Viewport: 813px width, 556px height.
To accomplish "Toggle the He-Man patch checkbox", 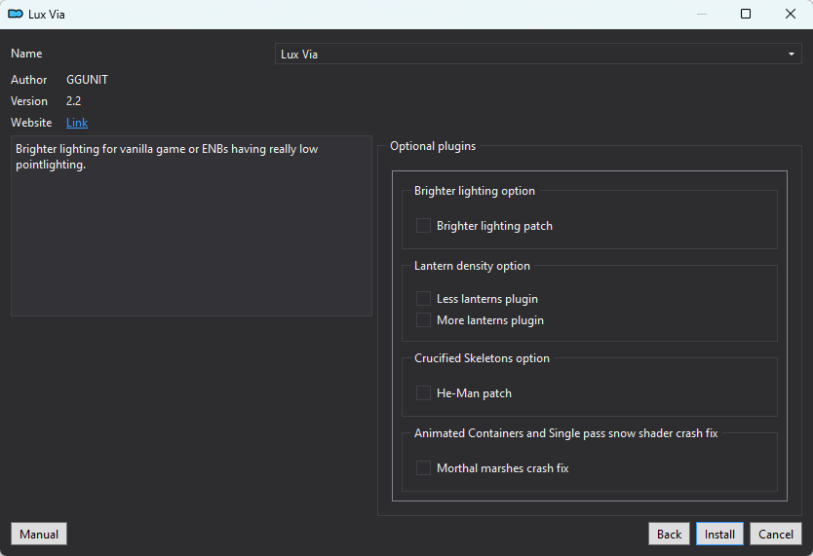I will coord(423,393).
